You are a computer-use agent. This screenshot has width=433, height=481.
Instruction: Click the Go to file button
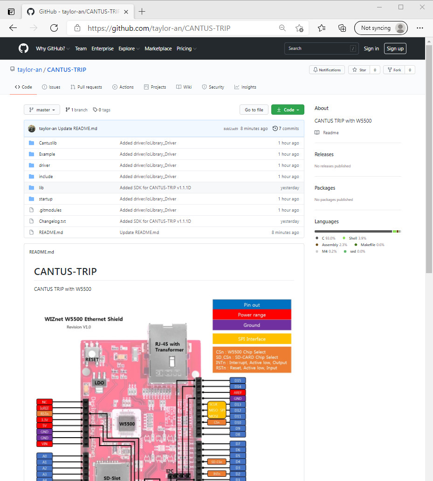point(254,110)
